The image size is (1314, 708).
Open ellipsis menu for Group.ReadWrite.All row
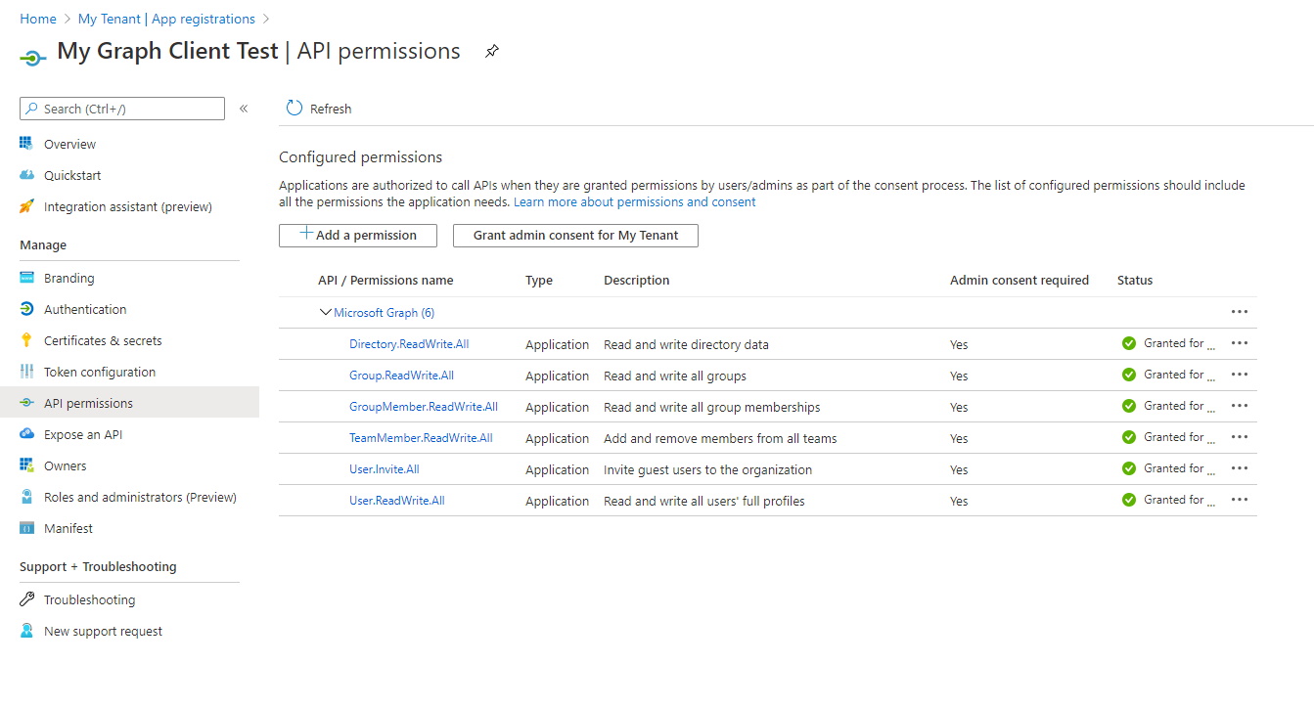(1240, 375)
